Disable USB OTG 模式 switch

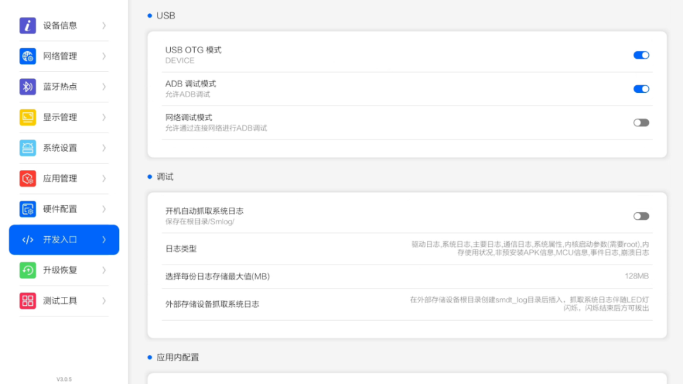pos(641,55)
